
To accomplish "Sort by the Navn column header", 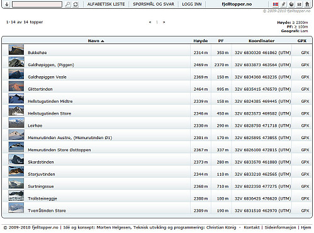I will pyautogui.click(x=96, y=41).
